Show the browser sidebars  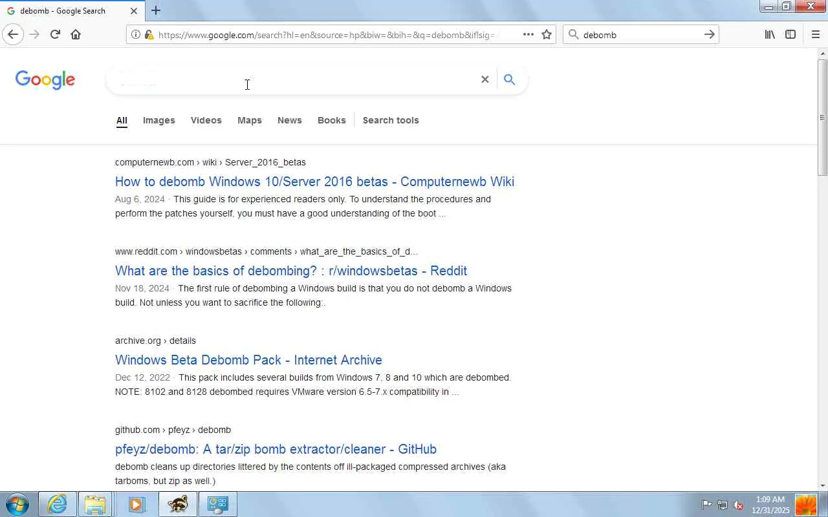click(790, 34)
